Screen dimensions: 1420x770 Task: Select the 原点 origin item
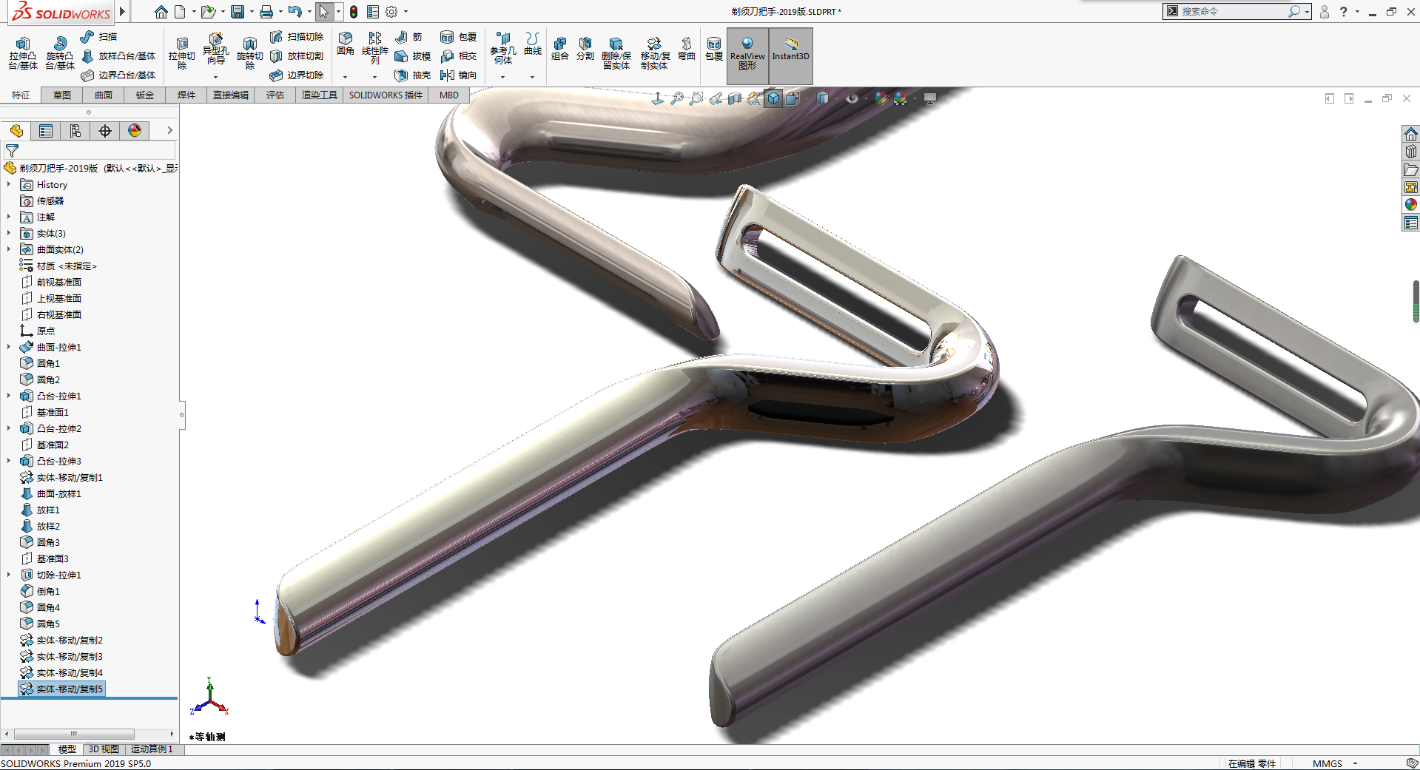point(38,331)
